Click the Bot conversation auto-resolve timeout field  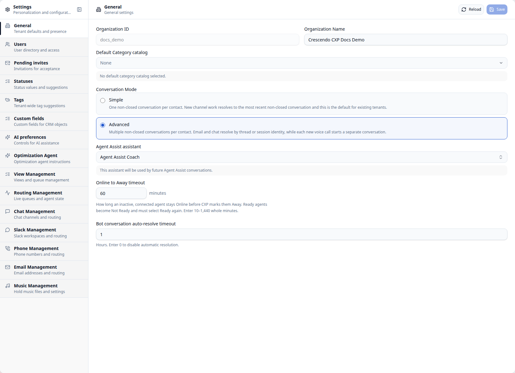pos(301,234)
